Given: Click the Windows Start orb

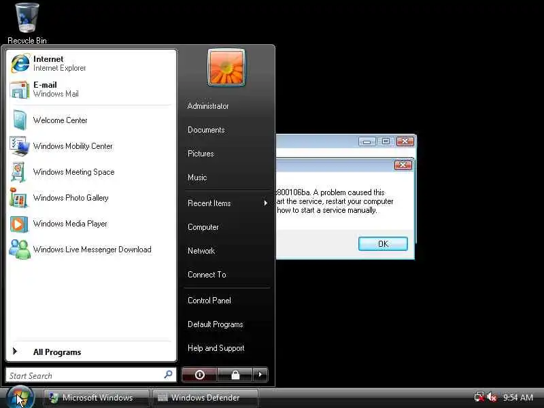Looking at the screenshot, I should coord(20,397).
